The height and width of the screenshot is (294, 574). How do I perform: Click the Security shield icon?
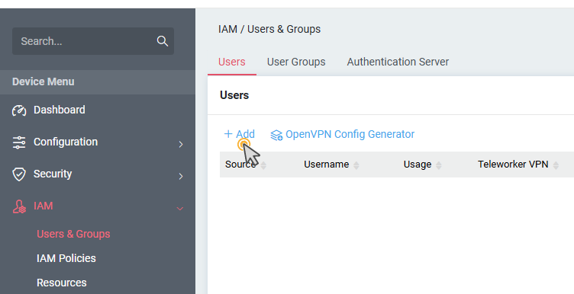[19, 174]
